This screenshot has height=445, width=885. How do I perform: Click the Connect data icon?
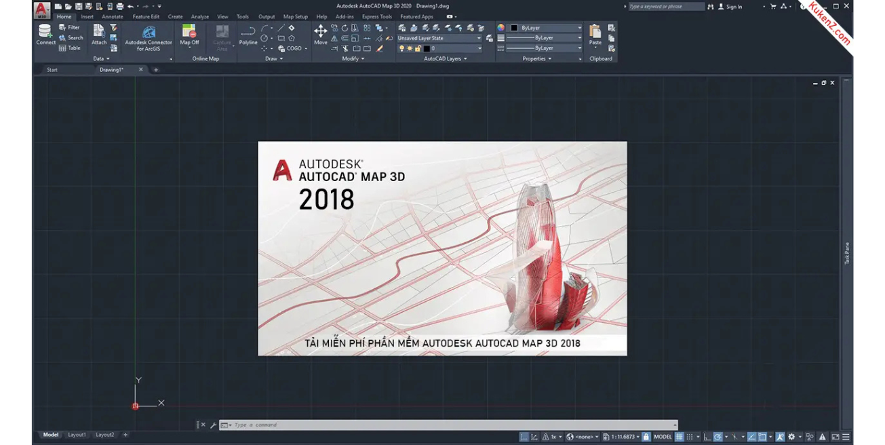point(45,34)
